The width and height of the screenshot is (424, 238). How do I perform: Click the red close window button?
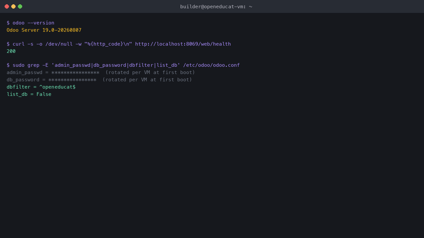pos(7,7)
